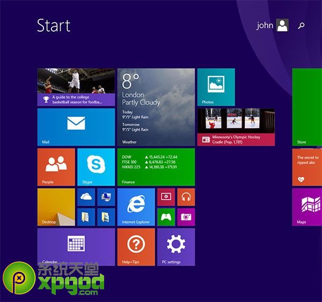The width and height of the screenshot is (322, 302).
Task: Open the Xbox Games tile
Action: (166, 217)
